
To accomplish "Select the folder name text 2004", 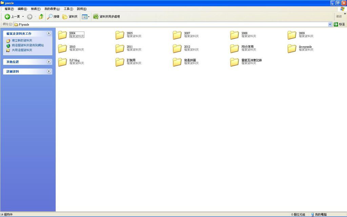I will 73,33.
